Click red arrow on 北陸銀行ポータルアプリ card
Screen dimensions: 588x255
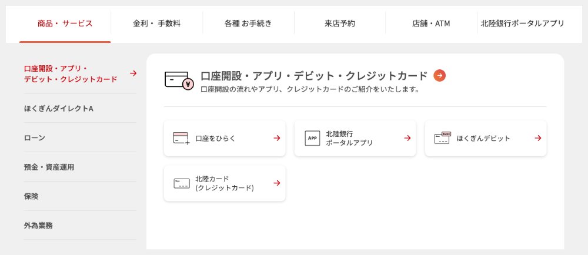tap(407, 138)
